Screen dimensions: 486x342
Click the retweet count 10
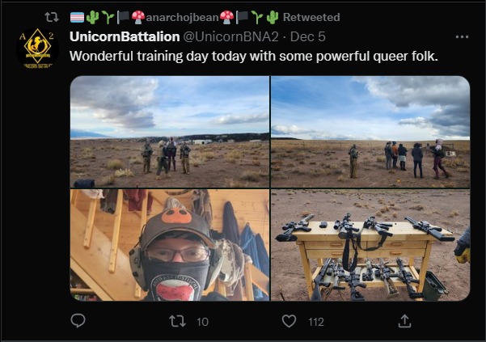(x=202, y=322)
